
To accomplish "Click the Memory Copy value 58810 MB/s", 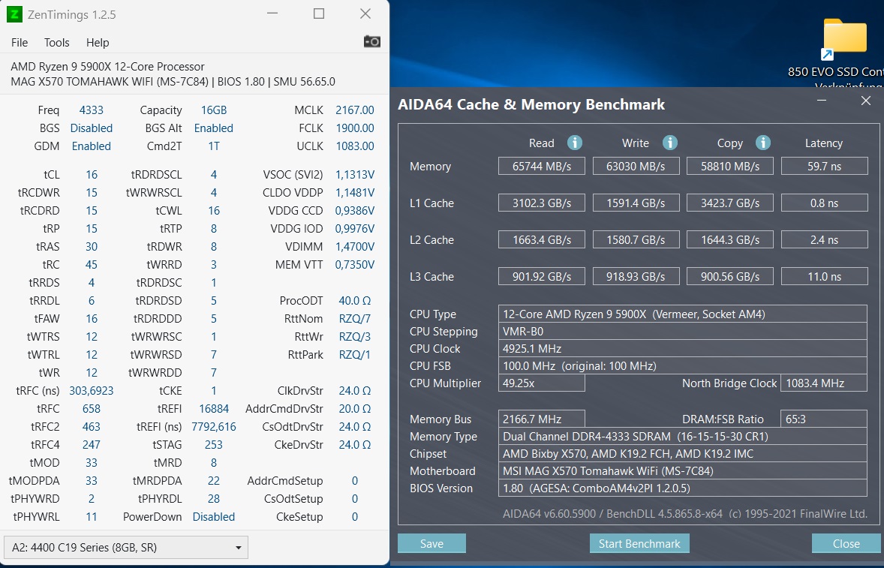I will [730, 167].
